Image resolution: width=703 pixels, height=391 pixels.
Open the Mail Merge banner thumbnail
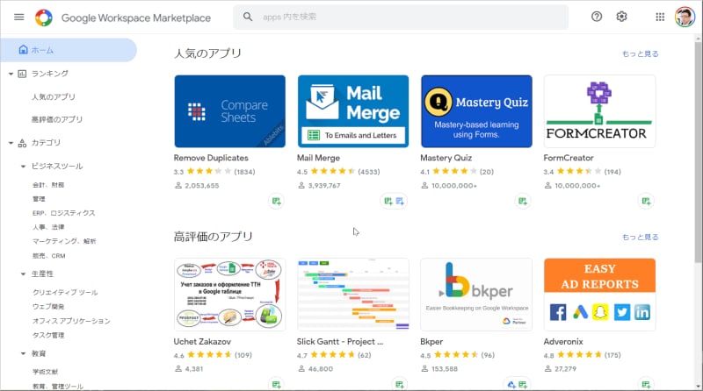point(353,111)
